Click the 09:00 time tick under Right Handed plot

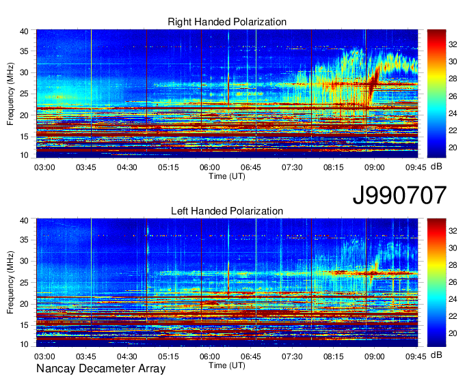374,167
